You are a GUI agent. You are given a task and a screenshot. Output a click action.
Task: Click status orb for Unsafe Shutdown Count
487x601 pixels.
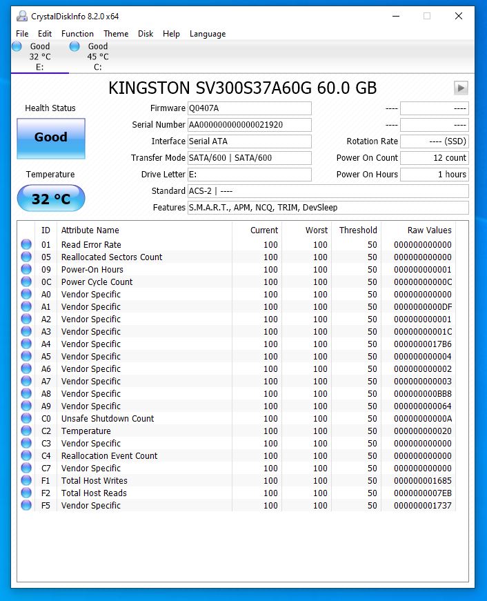click(x=26, y=418)
